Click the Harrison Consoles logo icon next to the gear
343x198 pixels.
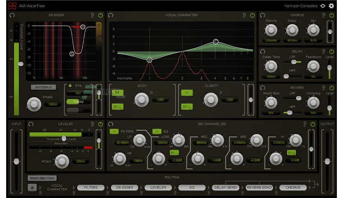[x=322, y=6]
